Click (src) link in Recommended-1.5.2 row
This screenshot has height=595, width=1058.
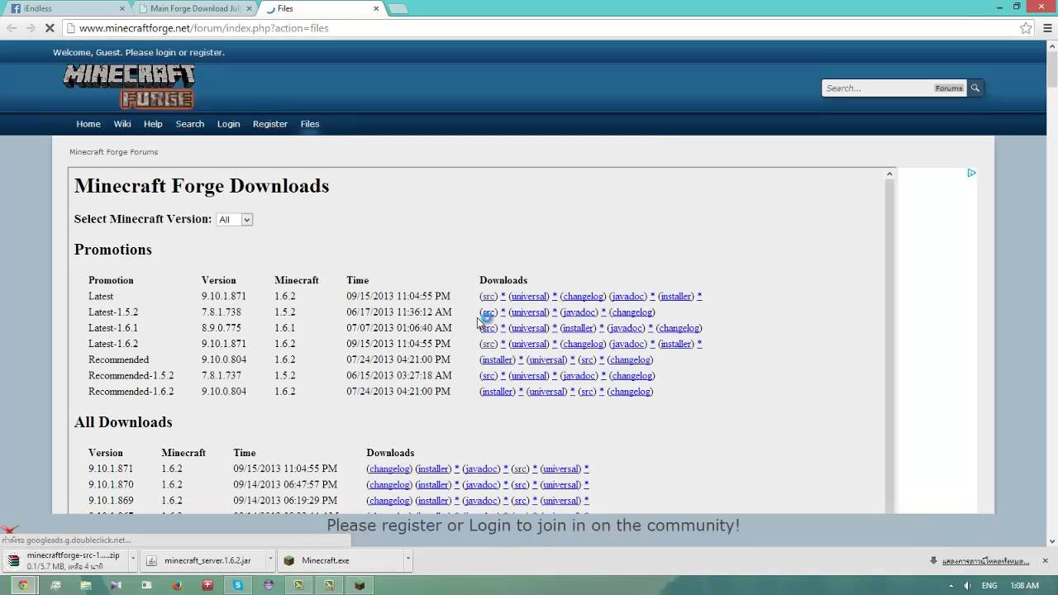coord(488,375)
